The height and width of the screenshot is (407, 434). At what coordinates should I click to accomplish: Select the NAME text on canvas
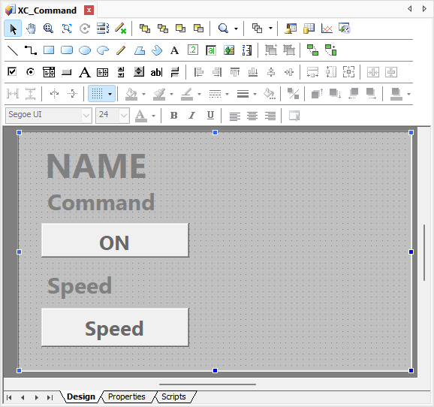96,166
